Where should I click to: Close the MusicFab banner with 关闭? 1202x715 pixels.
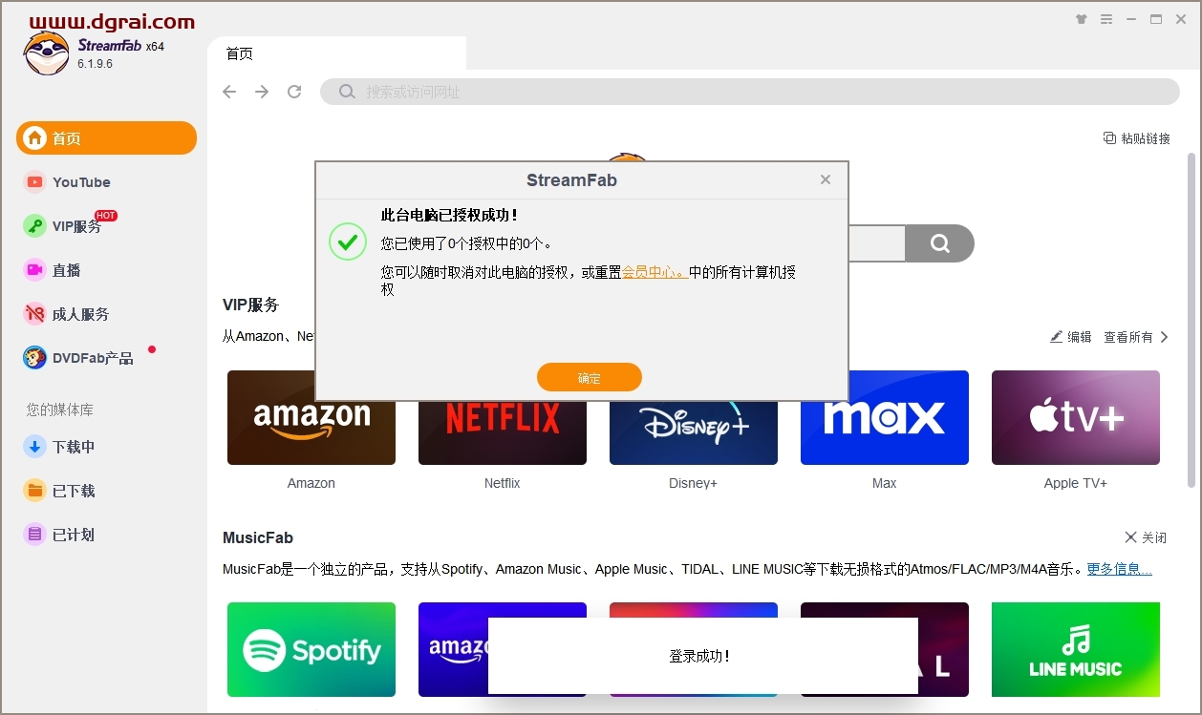[1144, 536]
